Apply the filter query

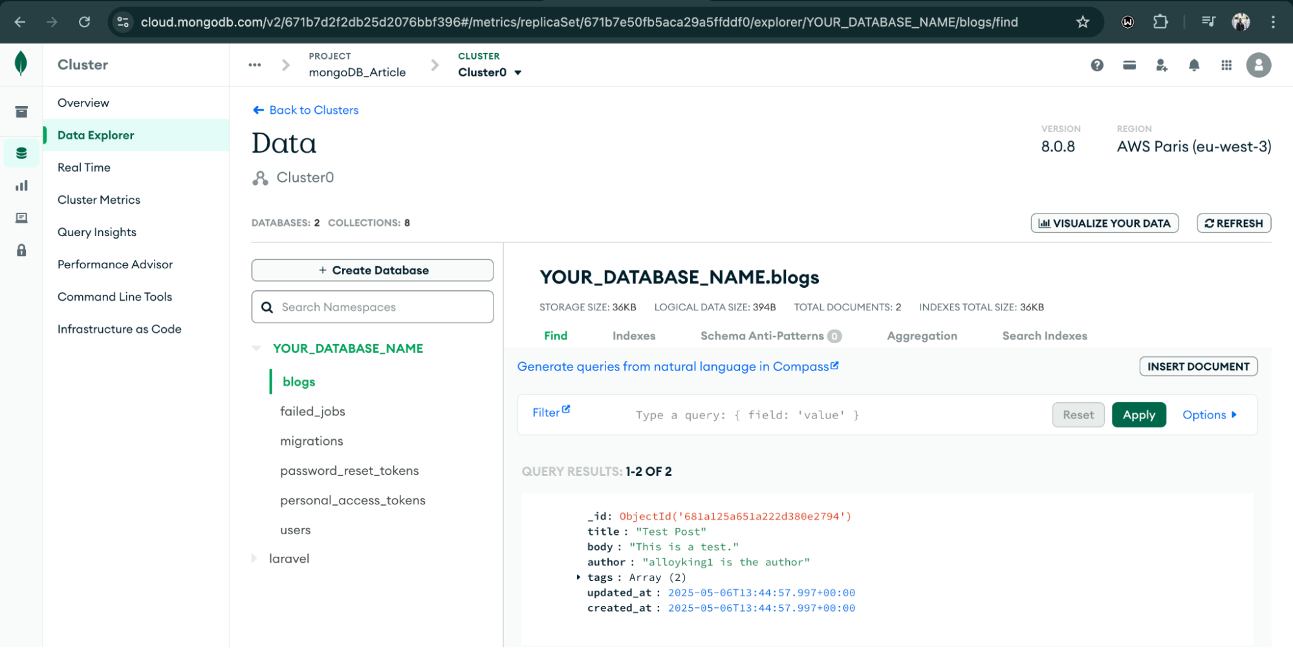(1139, 415)
